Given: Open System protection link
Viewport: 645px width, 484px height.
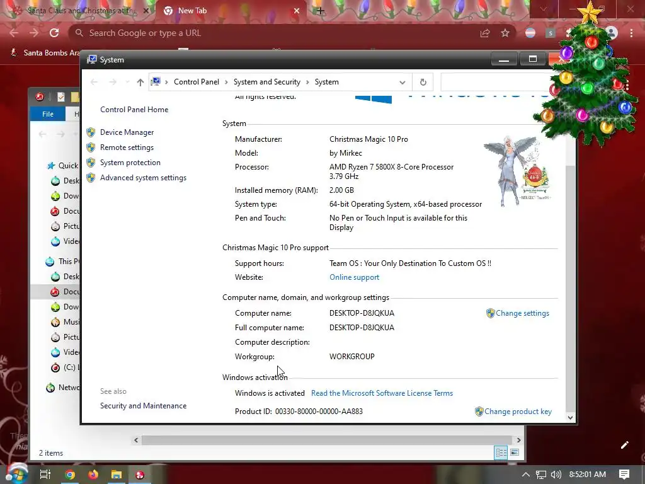Looking at the screenshot, I should pyautogui.click(x=130, y=163).
